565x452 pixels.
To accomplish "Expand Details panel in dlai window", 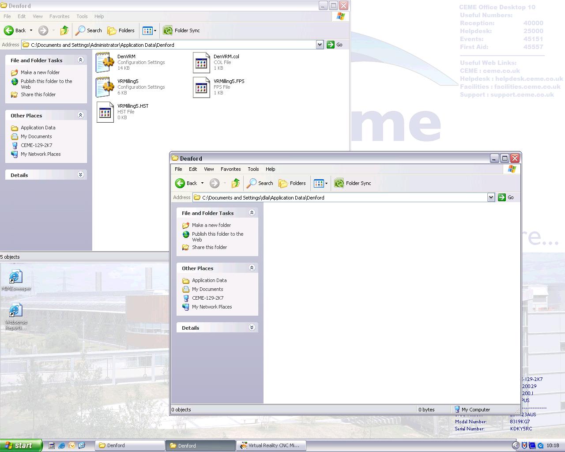I will (x=252, y=328).
